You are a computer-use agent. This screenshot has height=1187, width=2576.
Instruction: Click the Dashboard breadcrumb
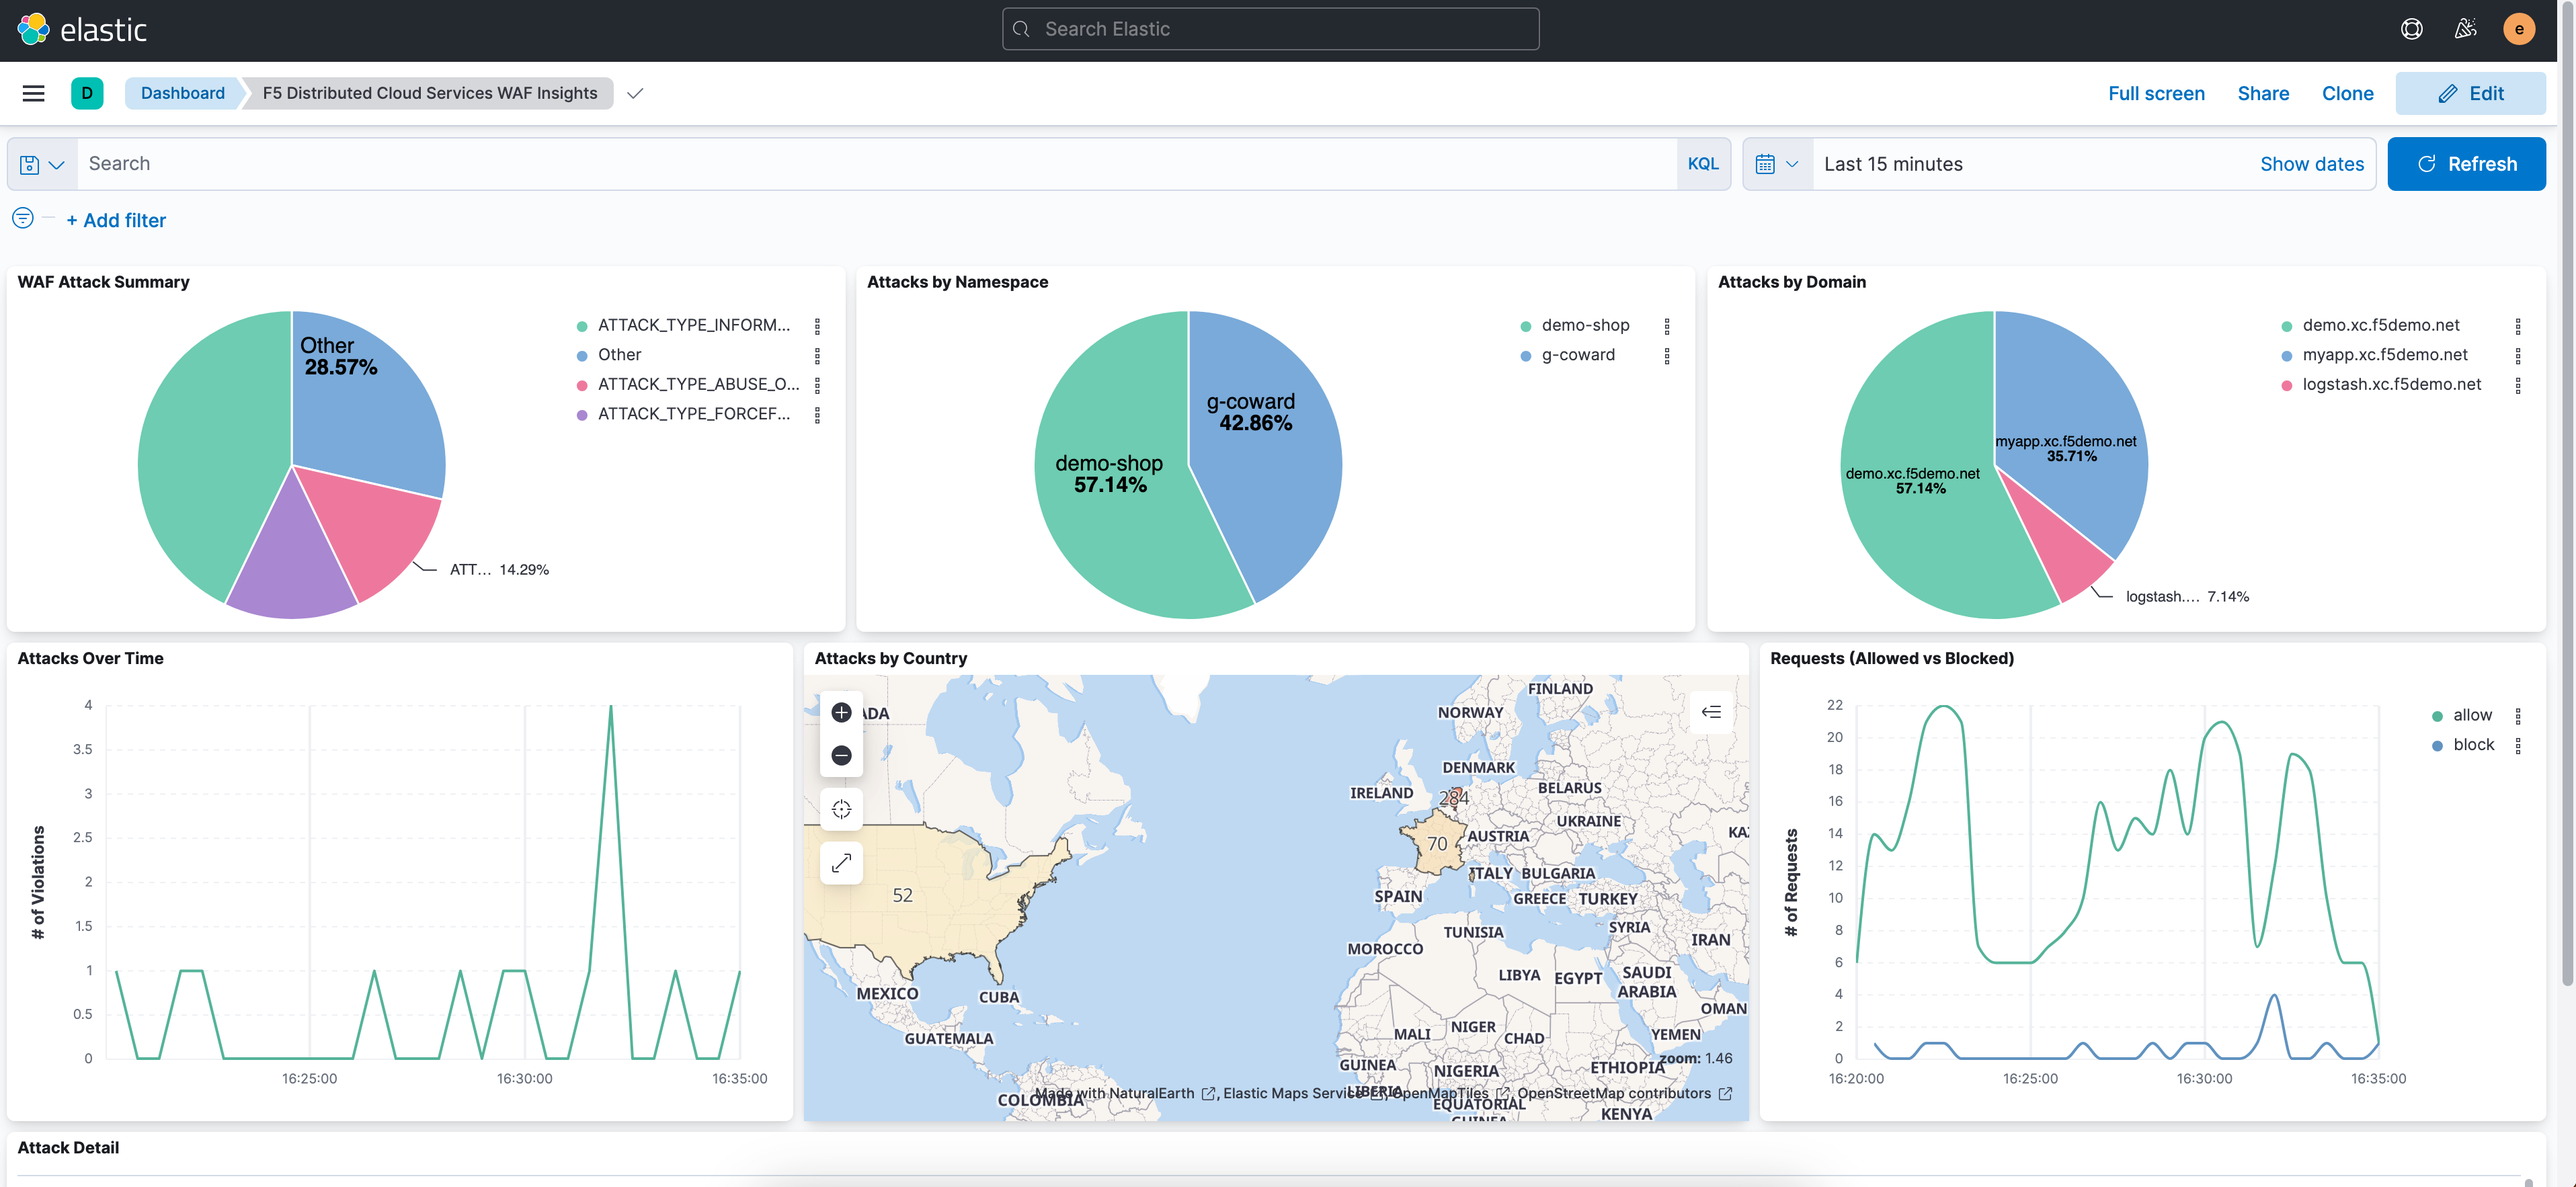point(182,93)
